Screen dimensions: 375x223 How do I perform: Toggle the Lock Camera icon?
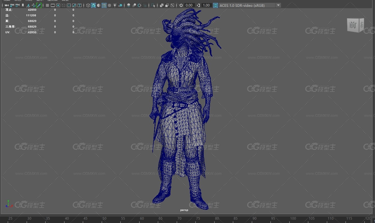pos(12,5)
